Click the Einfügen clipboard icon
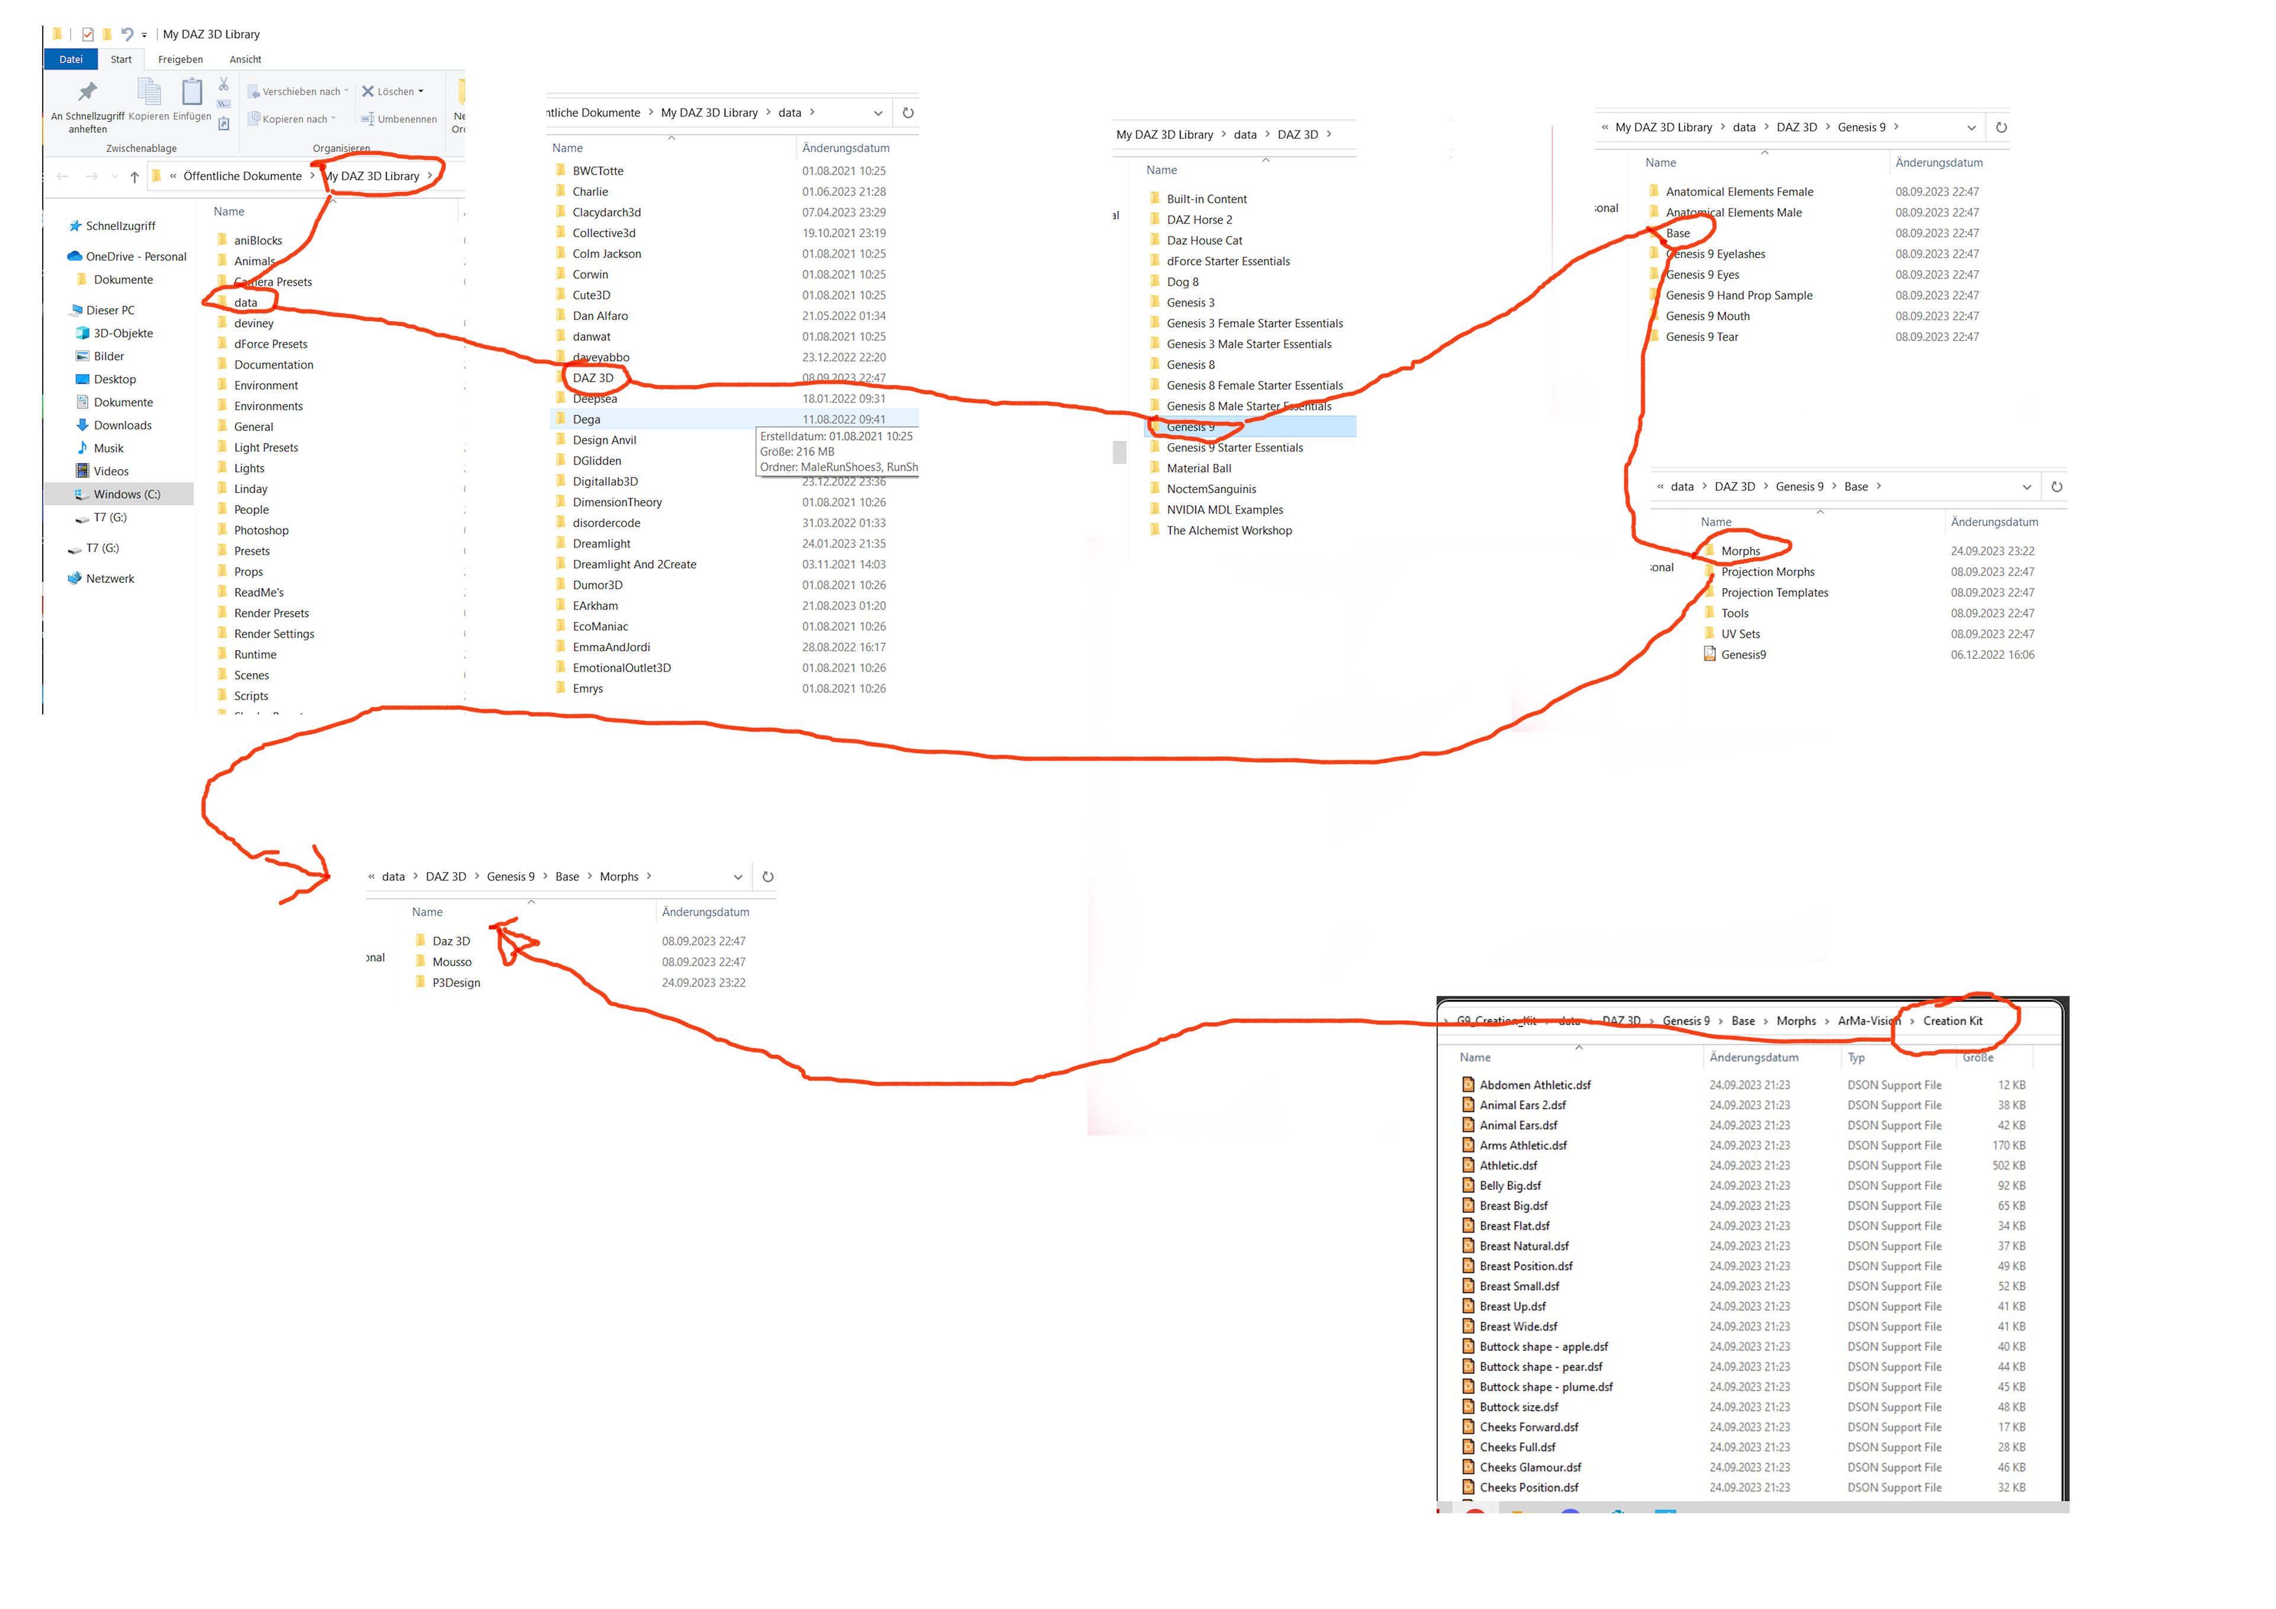2276x1609 pixels. point(192,92)
